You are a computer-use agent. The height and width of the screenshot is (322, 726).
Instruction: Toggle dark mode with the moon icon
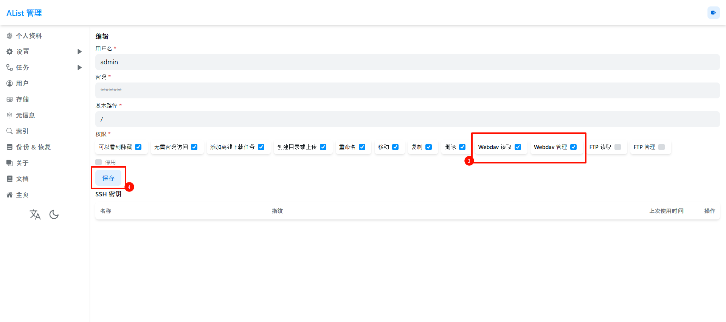coord(54,215)
